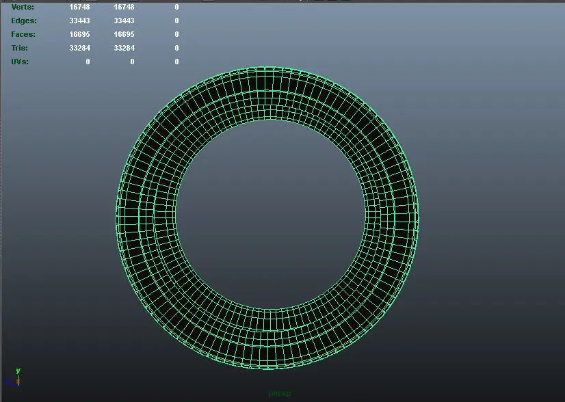Click the "UVs:" label in poly count
Screen dimensions: 565x402
[x=20, y=62]
